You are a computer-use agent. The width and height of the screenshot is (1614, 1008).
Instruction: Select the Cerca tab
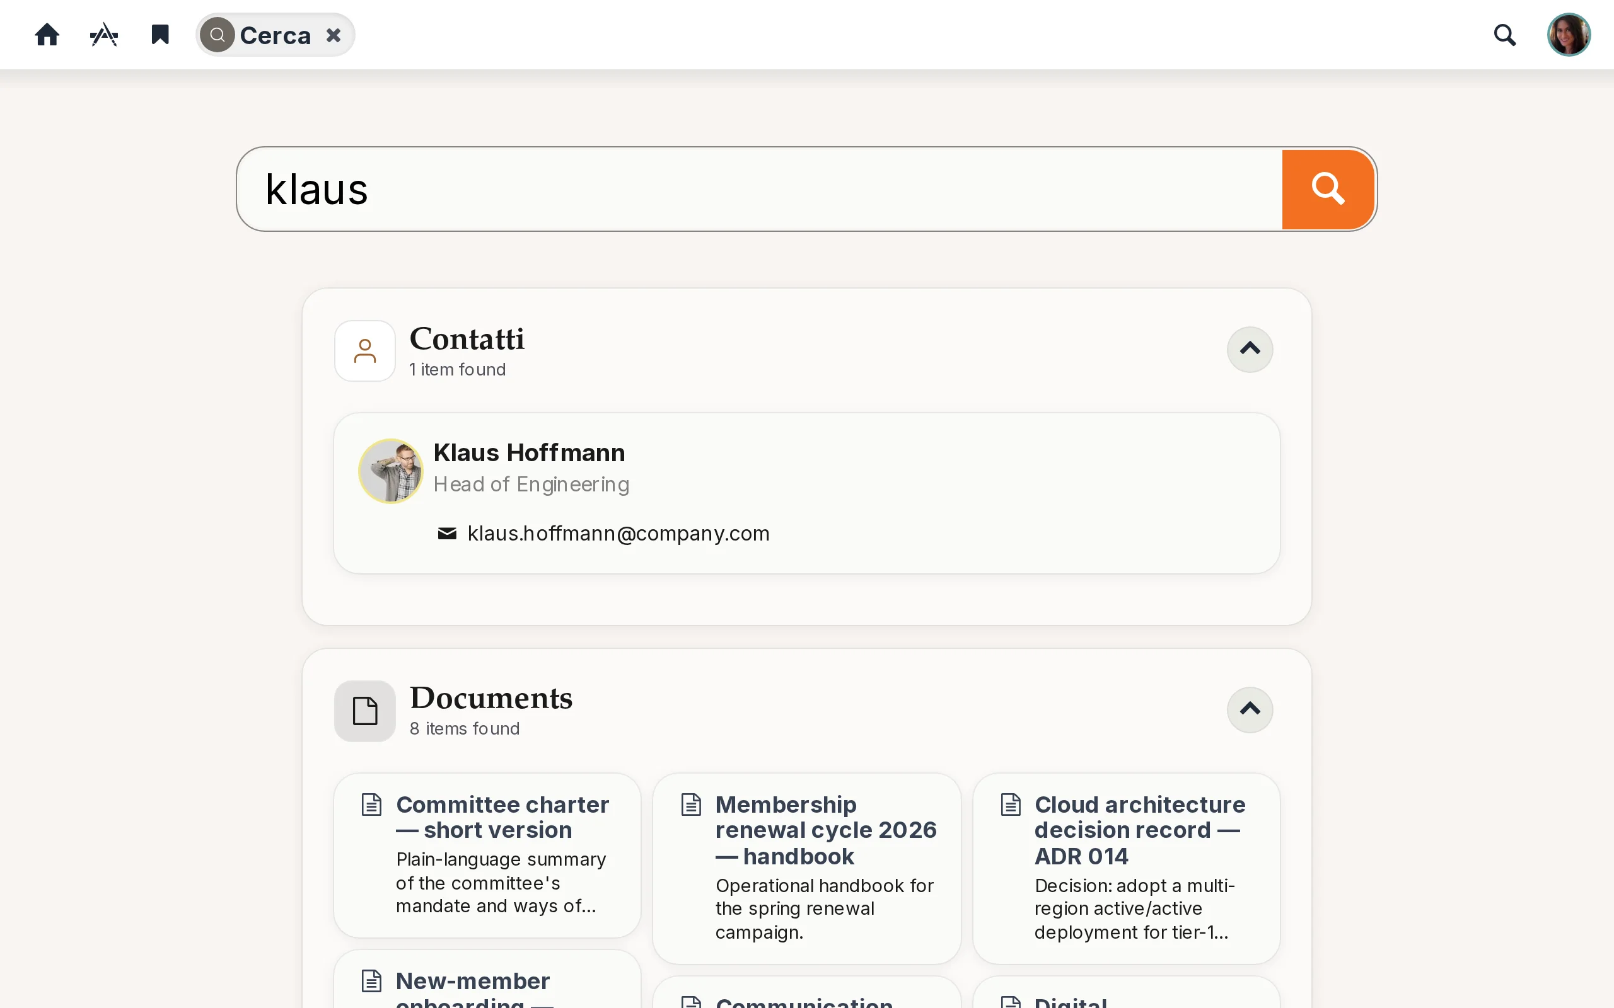click(x=275, y=35)
